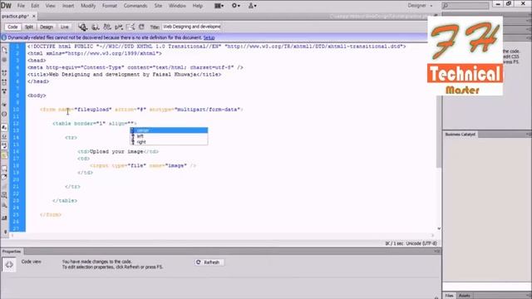Select 'right' in the align autocomplete list
The image size is (532, 299).
(169, 142)
